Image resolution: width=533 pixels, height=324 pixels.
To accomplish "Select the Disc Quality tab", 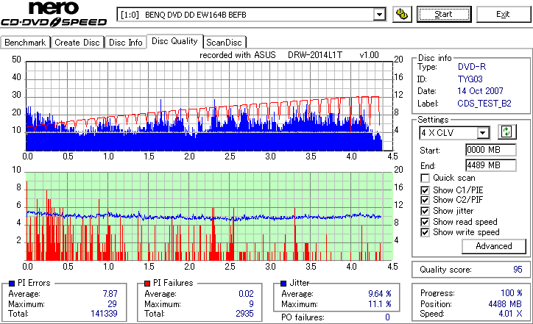I will pyautogui.click(x=174, y=41).
